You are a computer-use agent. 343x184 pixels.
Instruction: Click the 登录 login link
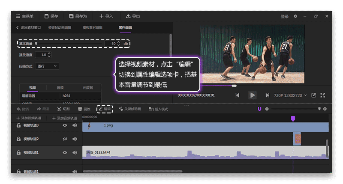pyautogui.click(x=284, y=16)
